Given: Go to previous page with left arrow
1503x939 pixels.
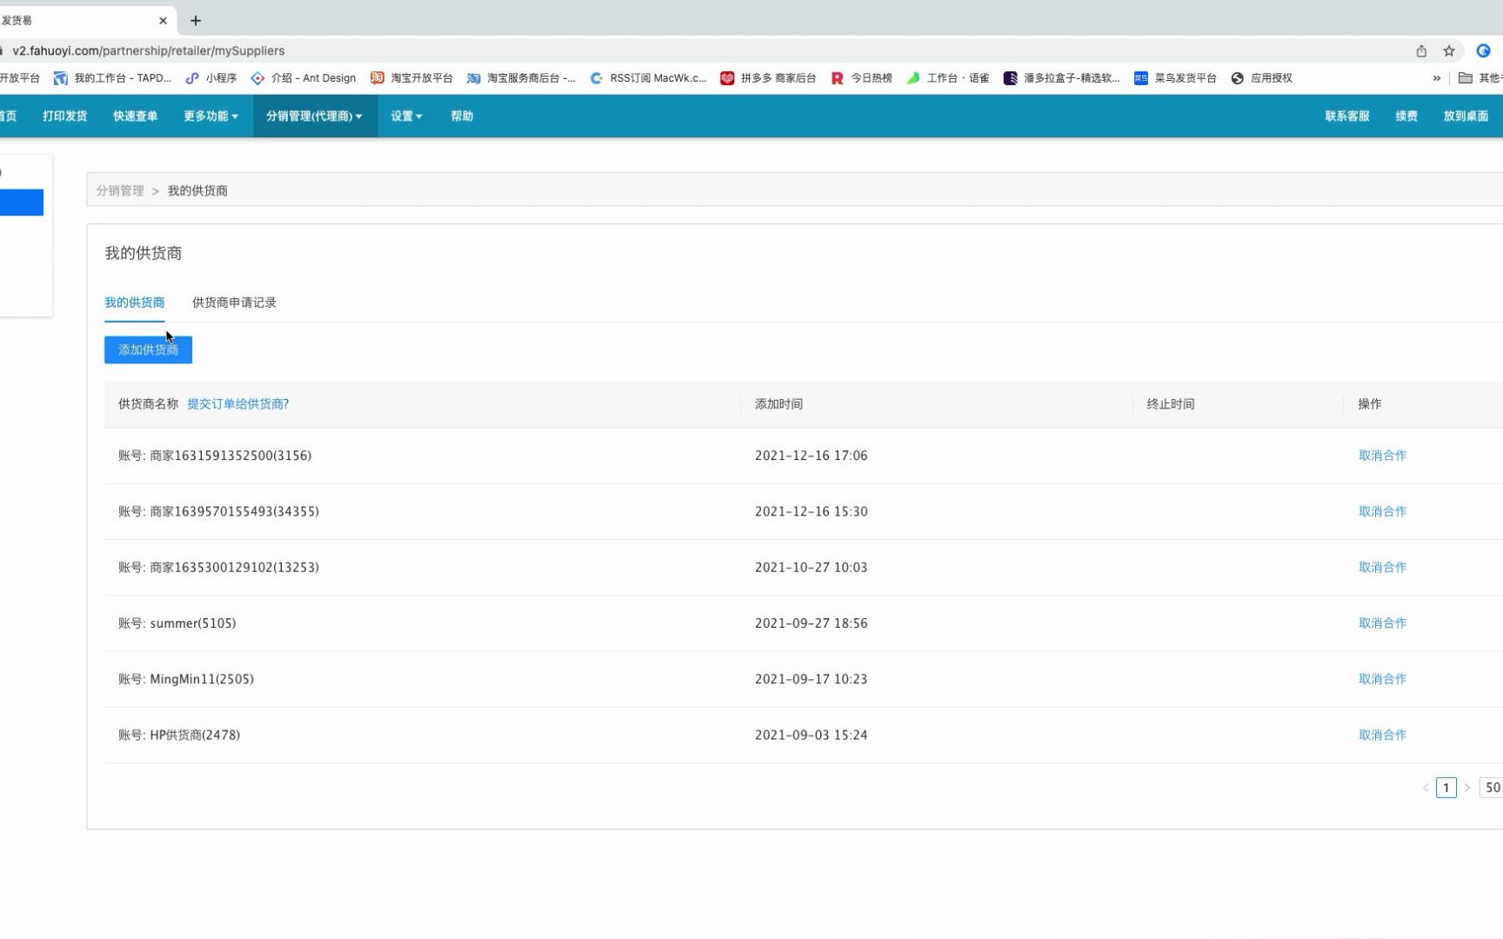Looking at the screenshot, I should (1426, 788).
